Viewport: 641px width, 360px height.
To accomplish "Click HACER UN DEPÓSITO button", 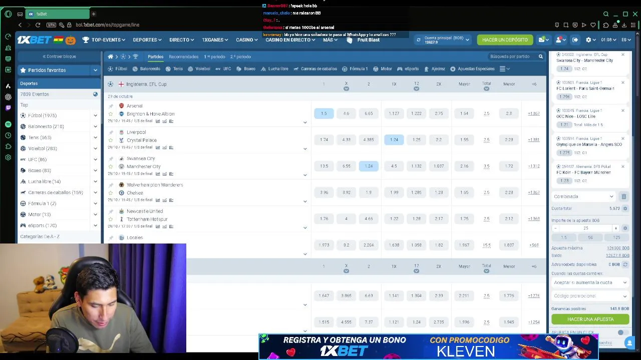I will (x=505, y=39).
